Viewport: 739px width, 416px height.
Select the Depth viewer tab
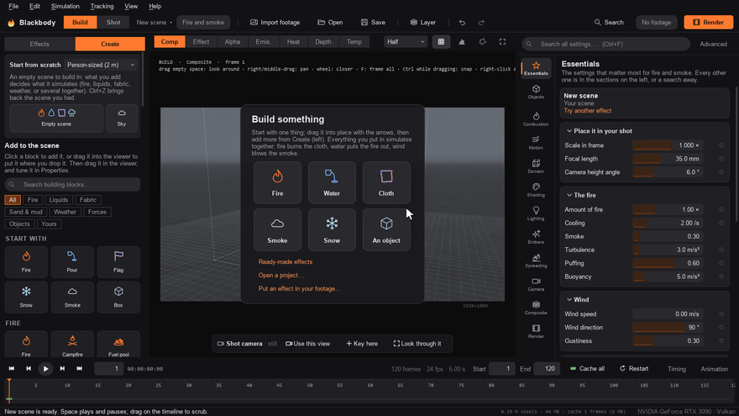pos(322,41)
